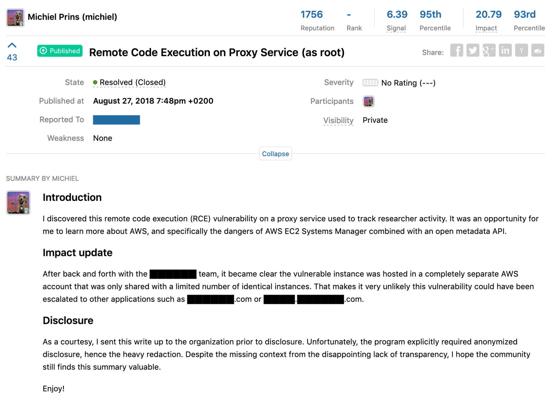Open the profile picture in header

pyautogui.click(x=15, y=18)
